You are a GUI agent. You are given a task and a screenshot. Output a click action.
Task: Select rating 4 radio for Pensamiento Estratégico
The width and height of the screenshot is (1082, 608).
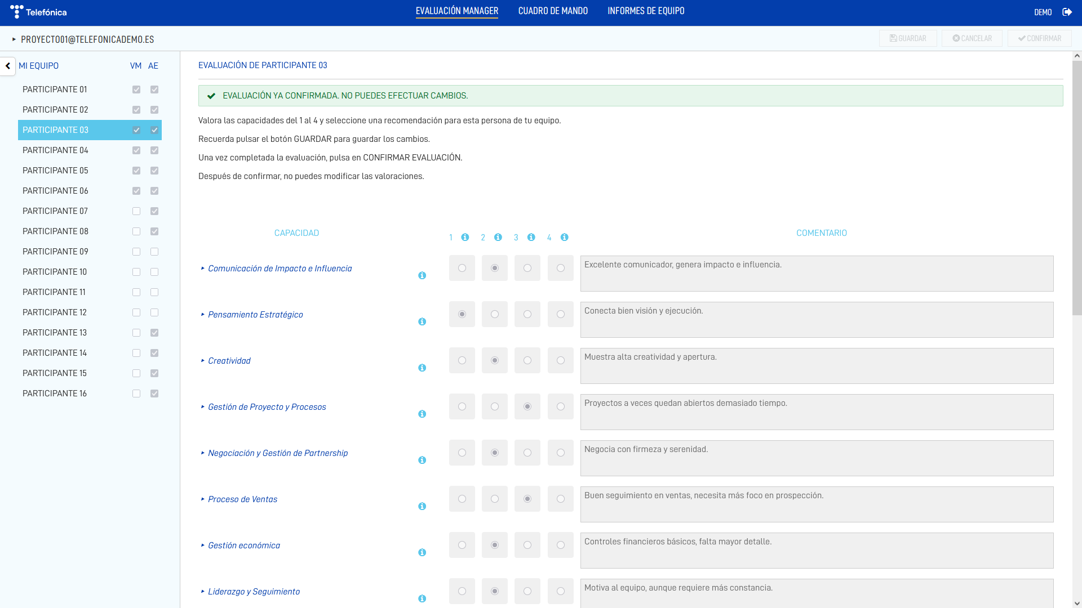coord(560,314)
